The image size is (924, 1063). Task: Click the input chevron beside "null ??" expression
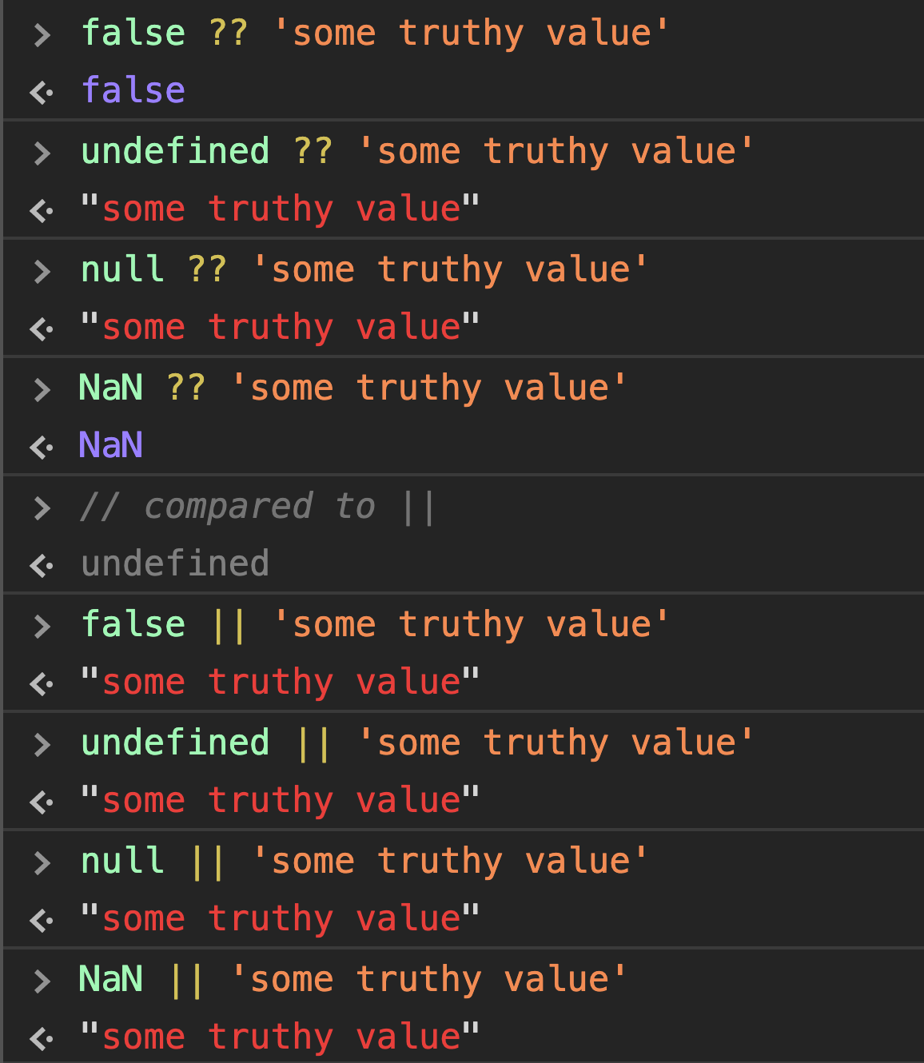pos(42,272)
